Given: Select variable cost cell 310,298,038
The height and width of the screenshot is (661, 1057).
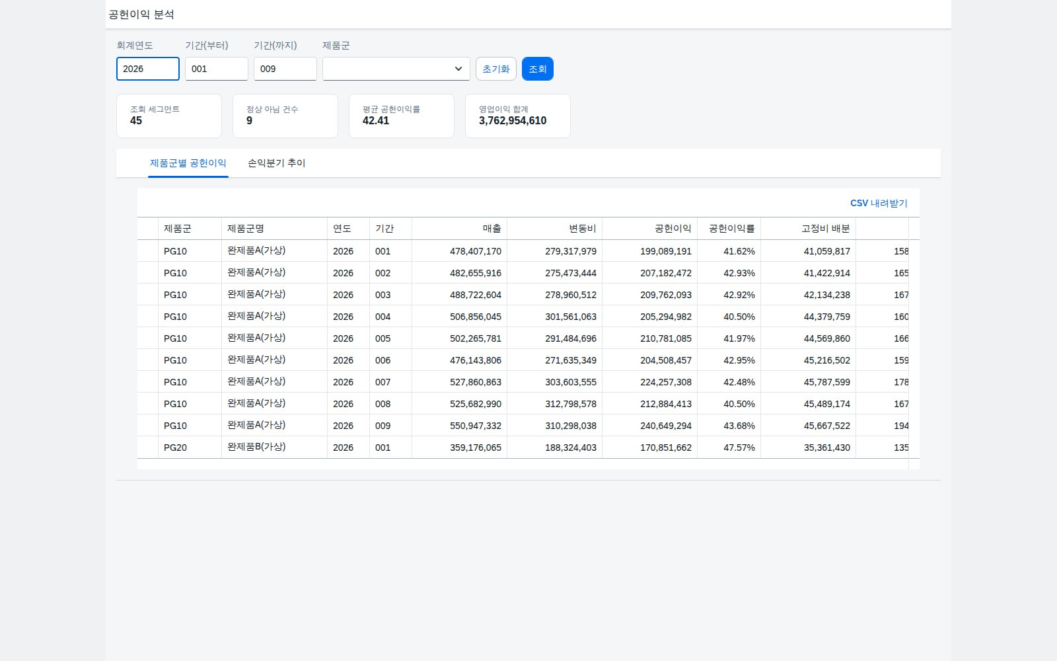Looking at the screenshot, I should click(x=555, y=426).
